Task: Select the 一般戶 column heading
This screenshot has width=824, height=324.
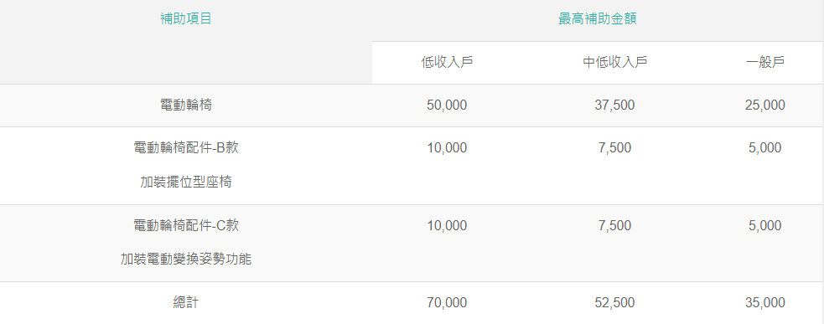Action: (x=764, y=63)
